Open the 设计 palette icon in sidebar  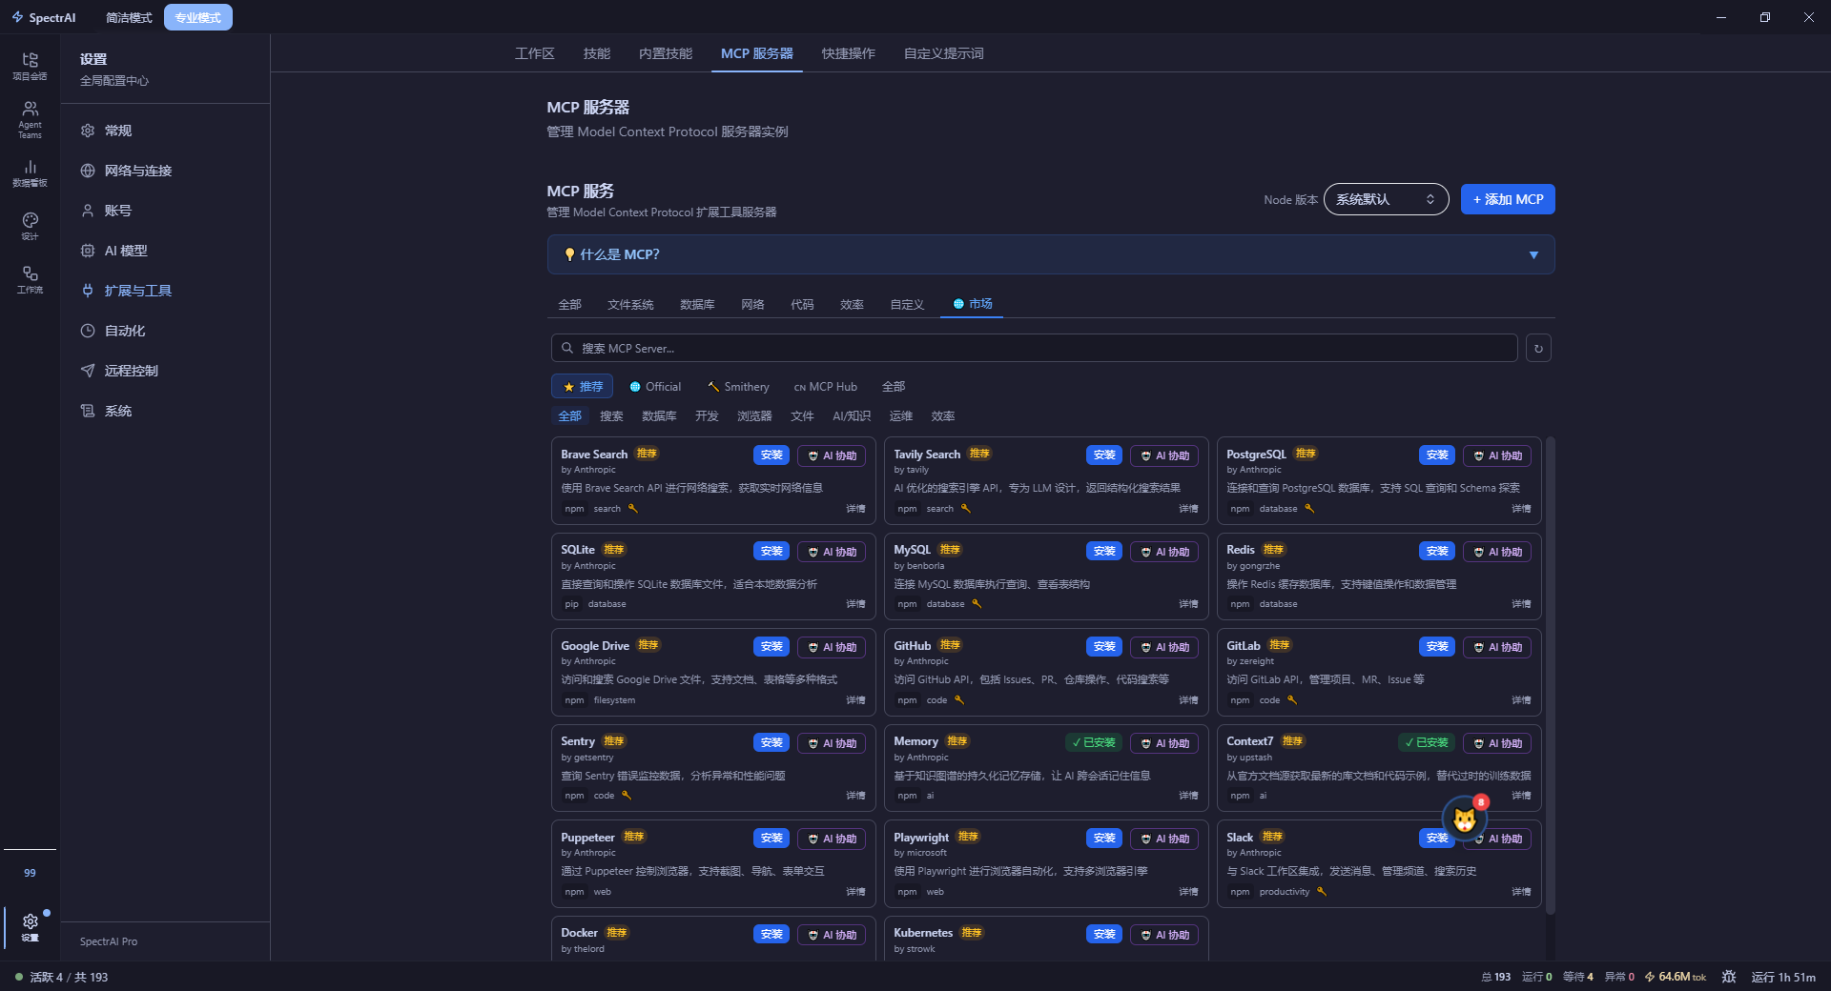click(30, 226)
